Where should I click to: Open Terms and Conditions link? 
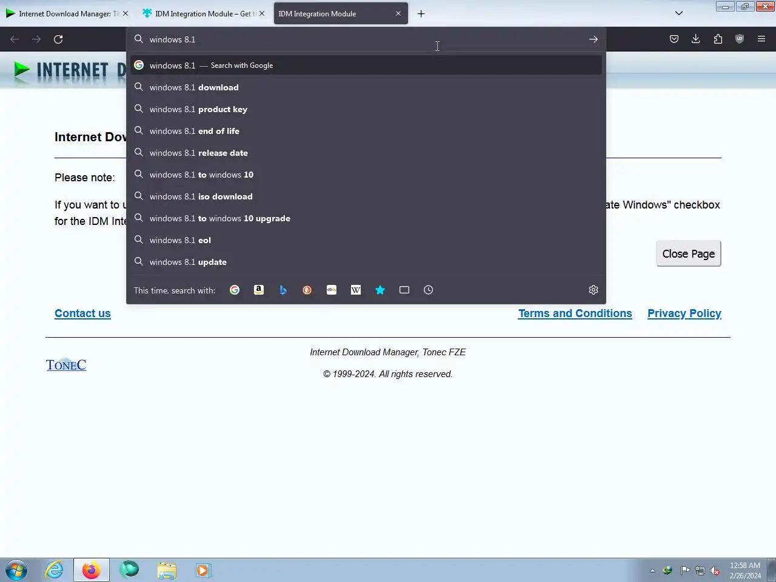(x=575, y=313)
